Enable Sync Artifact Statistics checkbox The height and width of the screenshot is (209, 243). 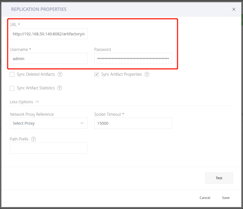click(x=12, y=88)
